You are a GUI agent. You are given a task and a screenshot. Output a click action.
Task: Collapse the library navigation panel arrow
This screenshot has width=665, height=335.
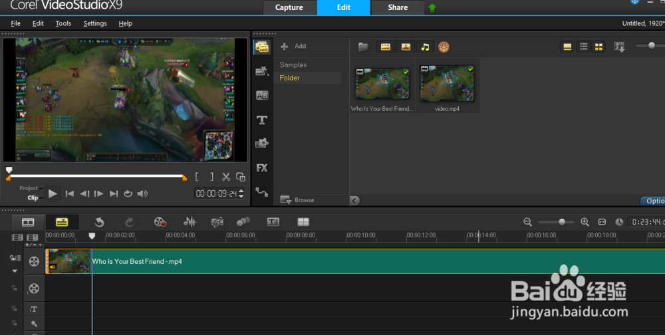click(x=354, y=200)
